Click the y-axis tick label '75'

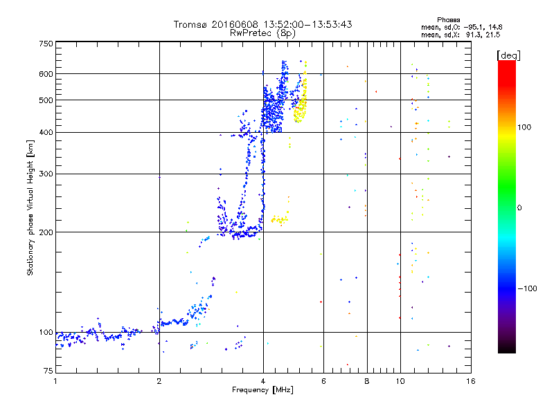click(x=48, y=371)
